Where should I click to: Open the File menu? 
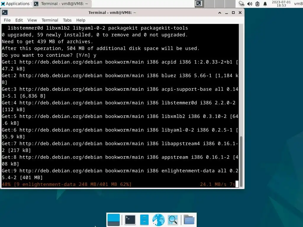coord(7,20)
